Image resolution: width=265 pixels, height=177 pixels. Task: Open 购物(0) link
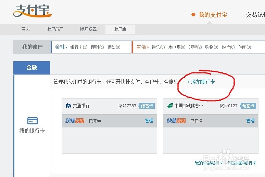(212, 47)
